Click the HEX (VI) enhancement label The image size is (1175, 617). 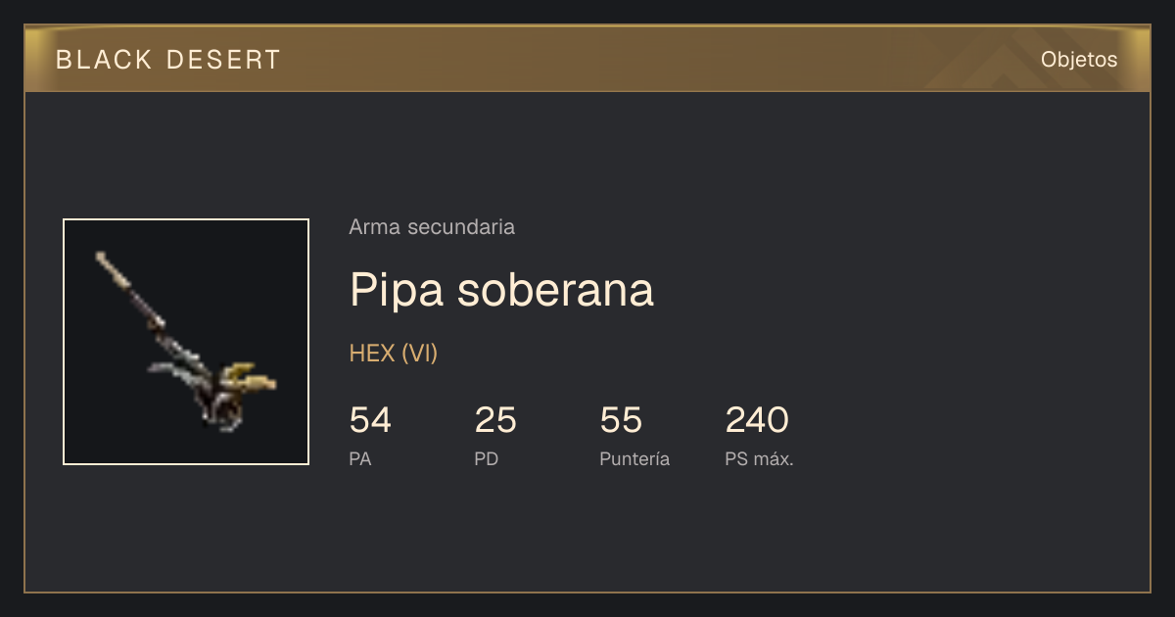[394, 354]
